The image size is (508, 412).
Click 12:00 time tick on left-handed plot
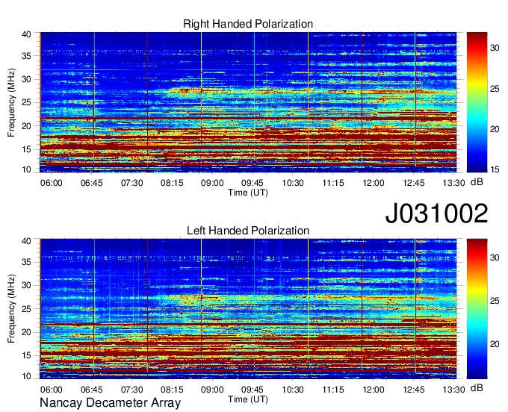click(374, 390)
